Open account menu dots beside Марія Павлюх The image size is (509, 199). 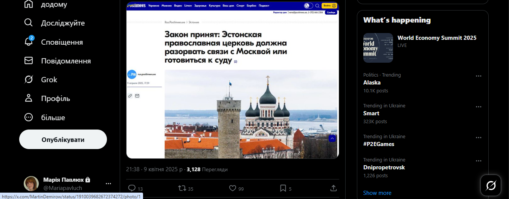108,184
